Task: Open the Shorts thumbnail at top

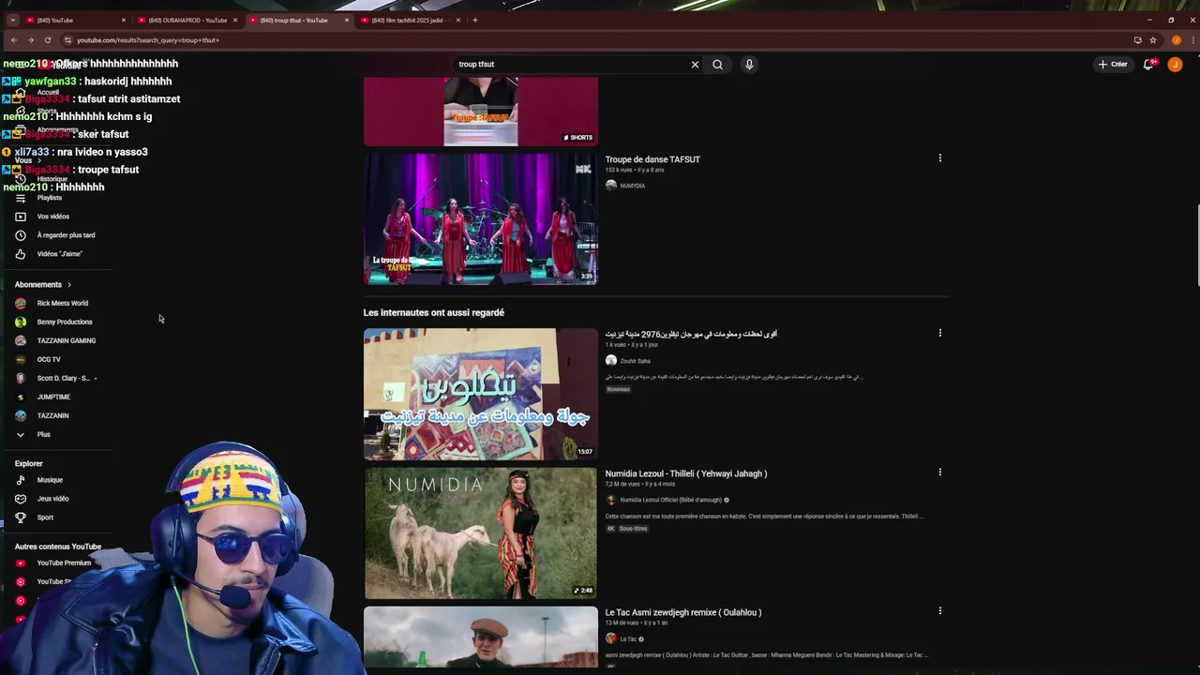Action: (x=480, y=111)
